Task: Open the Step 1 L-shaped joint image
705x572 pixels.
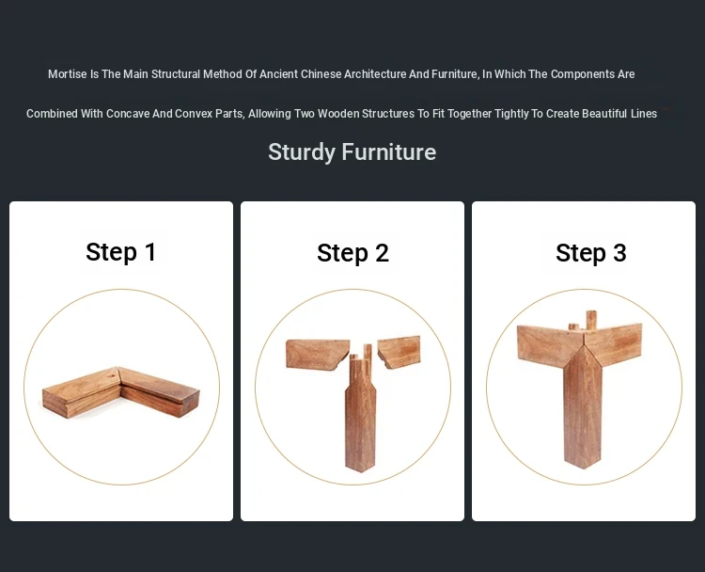Action: [x=121, y=387]
